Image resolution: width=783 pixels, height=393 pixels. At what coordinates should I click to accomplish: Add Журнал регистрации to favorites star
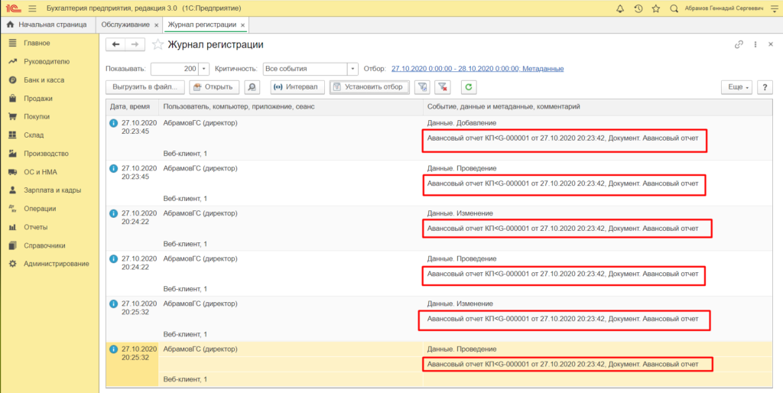click(158, 44)
